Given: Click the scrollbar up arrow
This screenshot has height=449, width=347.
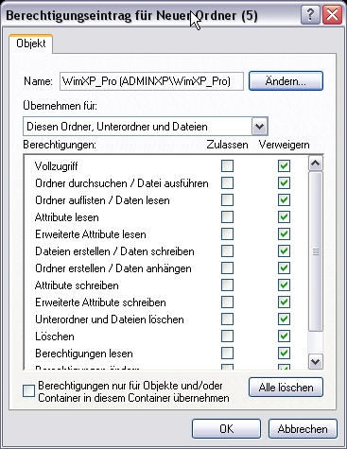Looking at the screenshot, I should coord(316,164).
